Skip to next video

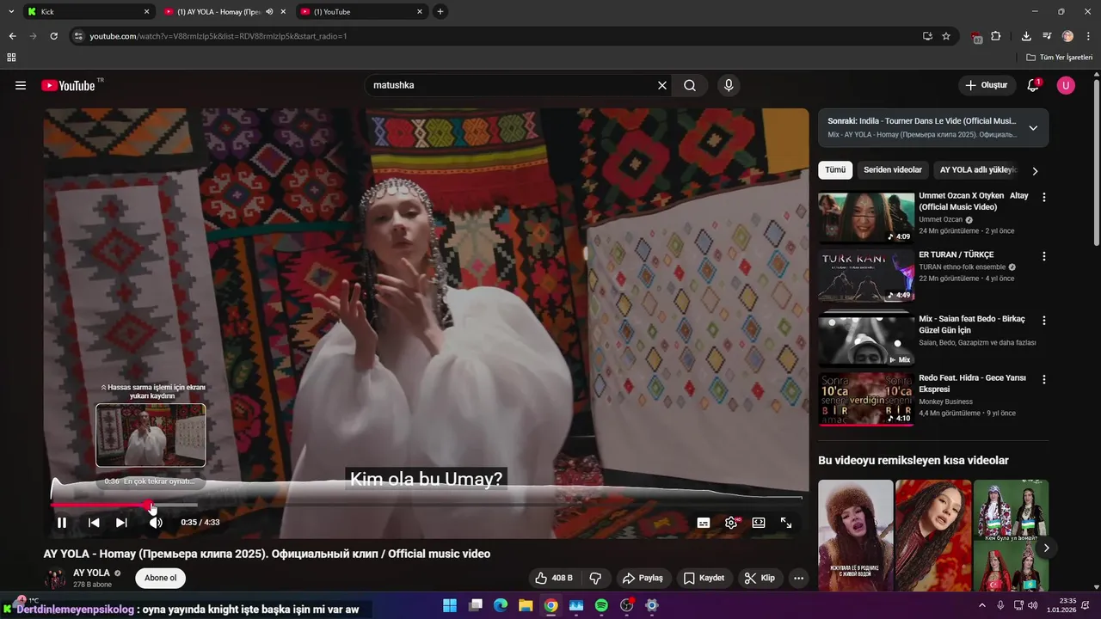click(121, 522)
